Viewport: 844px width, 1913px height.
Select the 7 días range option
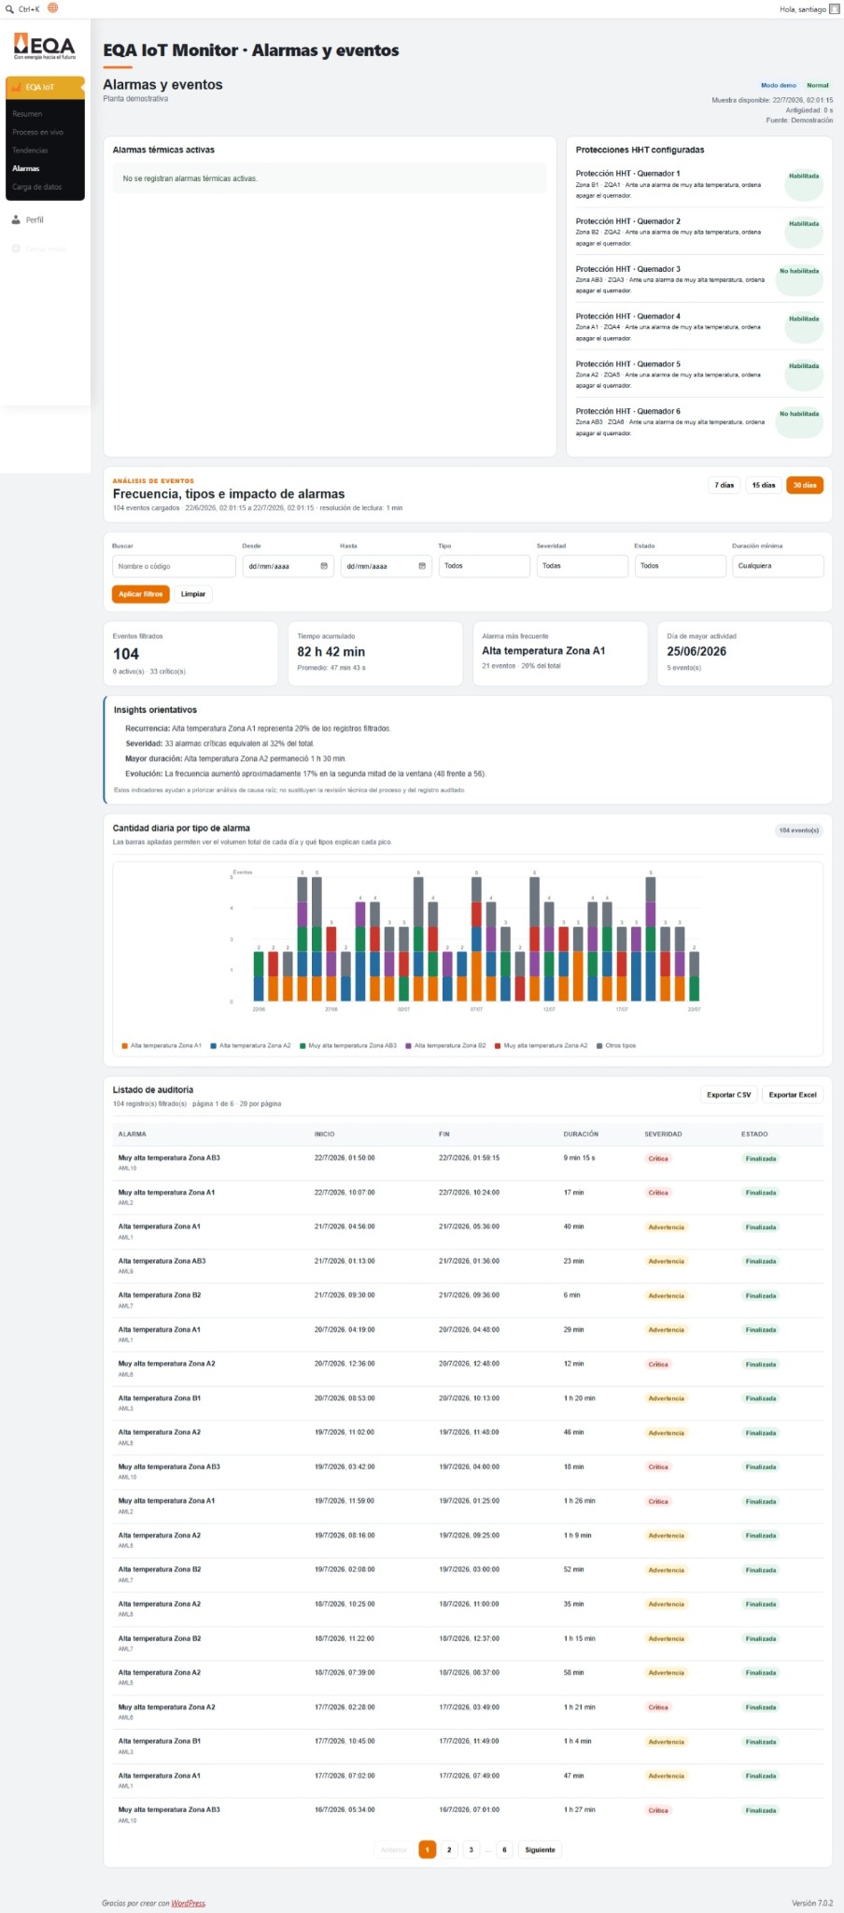(724, 485)
